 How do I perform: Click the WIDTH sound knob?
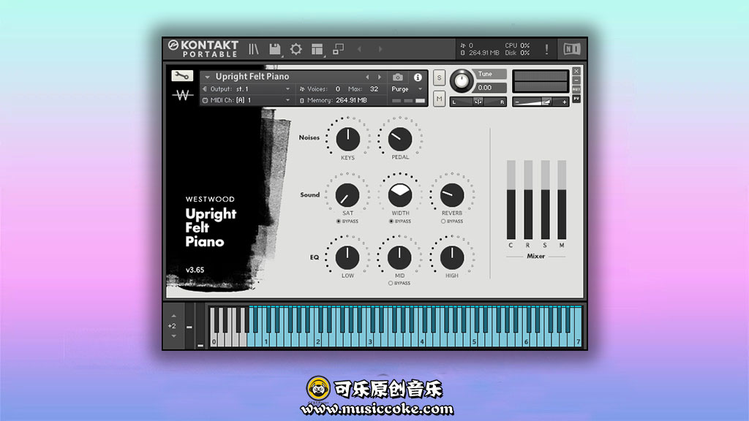tap(400, 195)
